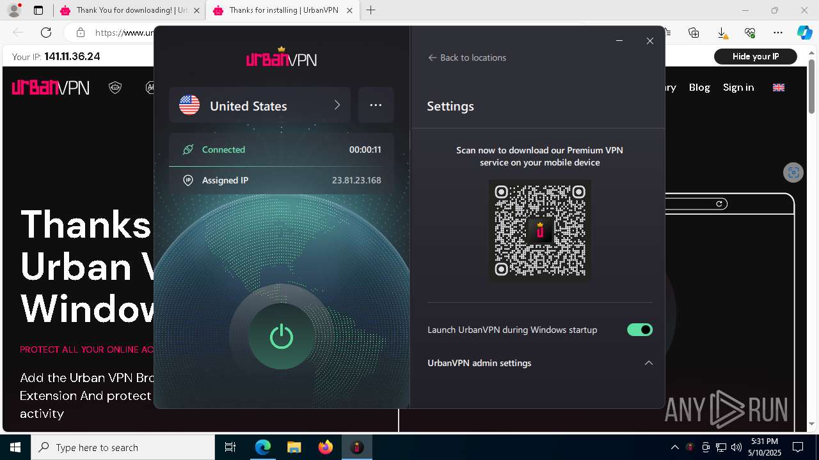Click the United States flag icon
The width and height of the screenshot is (819, 460).
click(x=189, y=105)
